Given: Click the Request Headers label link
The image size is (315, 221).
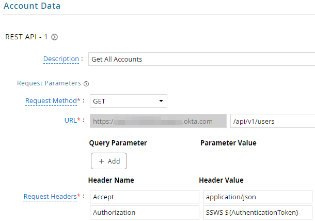Looking at the screenshot, I should (50, 197).
